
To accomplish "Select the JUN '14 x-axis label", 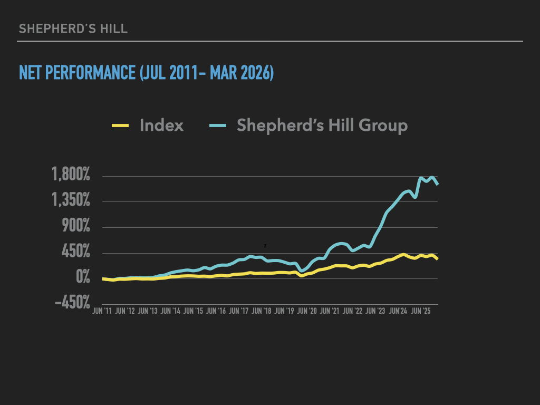I will [171, 311].
